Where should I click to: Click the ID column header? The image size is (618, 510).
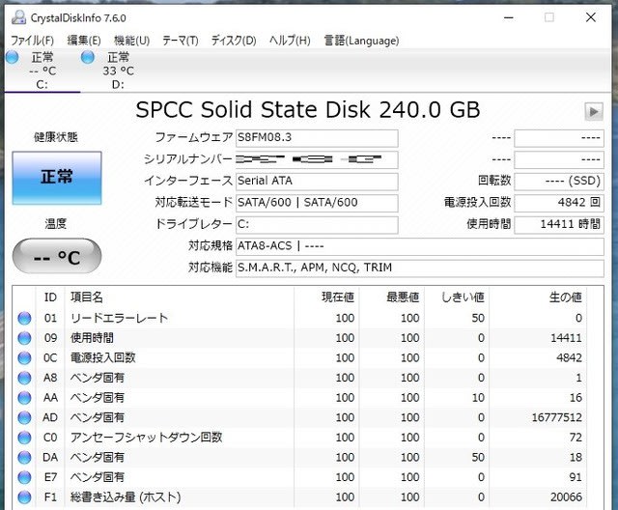point(50,297)
